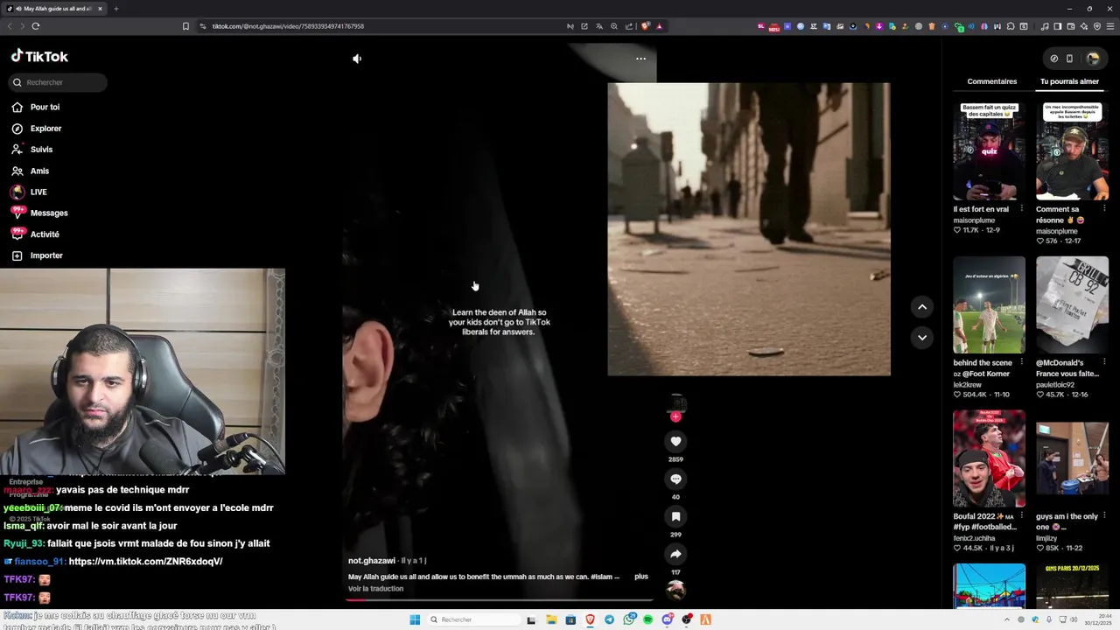Open the Windows Start menu
1120x630 pixels.
(x=415, y=619)
